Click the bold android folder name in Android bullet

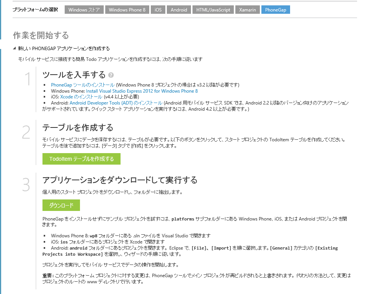(x=78, y=248)
